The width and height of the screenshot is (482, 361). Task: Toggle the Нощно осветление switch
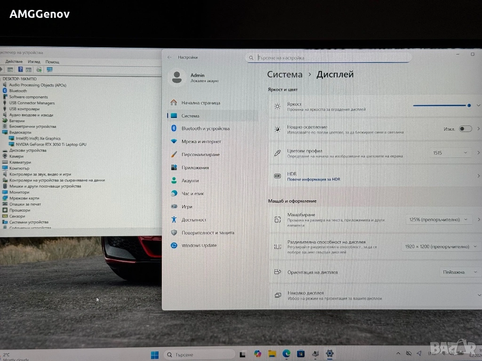(465, 129)
